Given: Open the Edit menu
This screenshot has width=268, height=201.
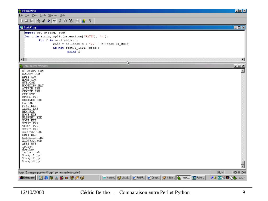Looking at the screenshot, I should [x=27, y=15].
